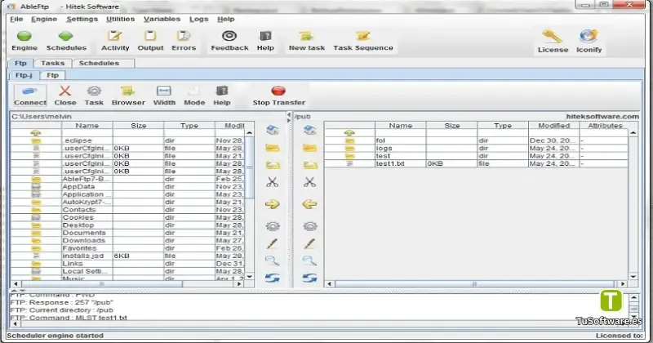The image size is (653, 343).
Task: Click the remote pane cut (scissors) icon
Action: coord(309,182)
